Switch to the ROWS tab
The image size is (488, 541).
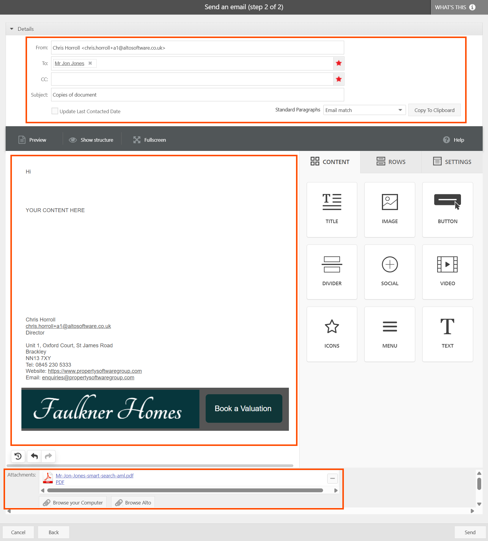[x=391, y=162]
